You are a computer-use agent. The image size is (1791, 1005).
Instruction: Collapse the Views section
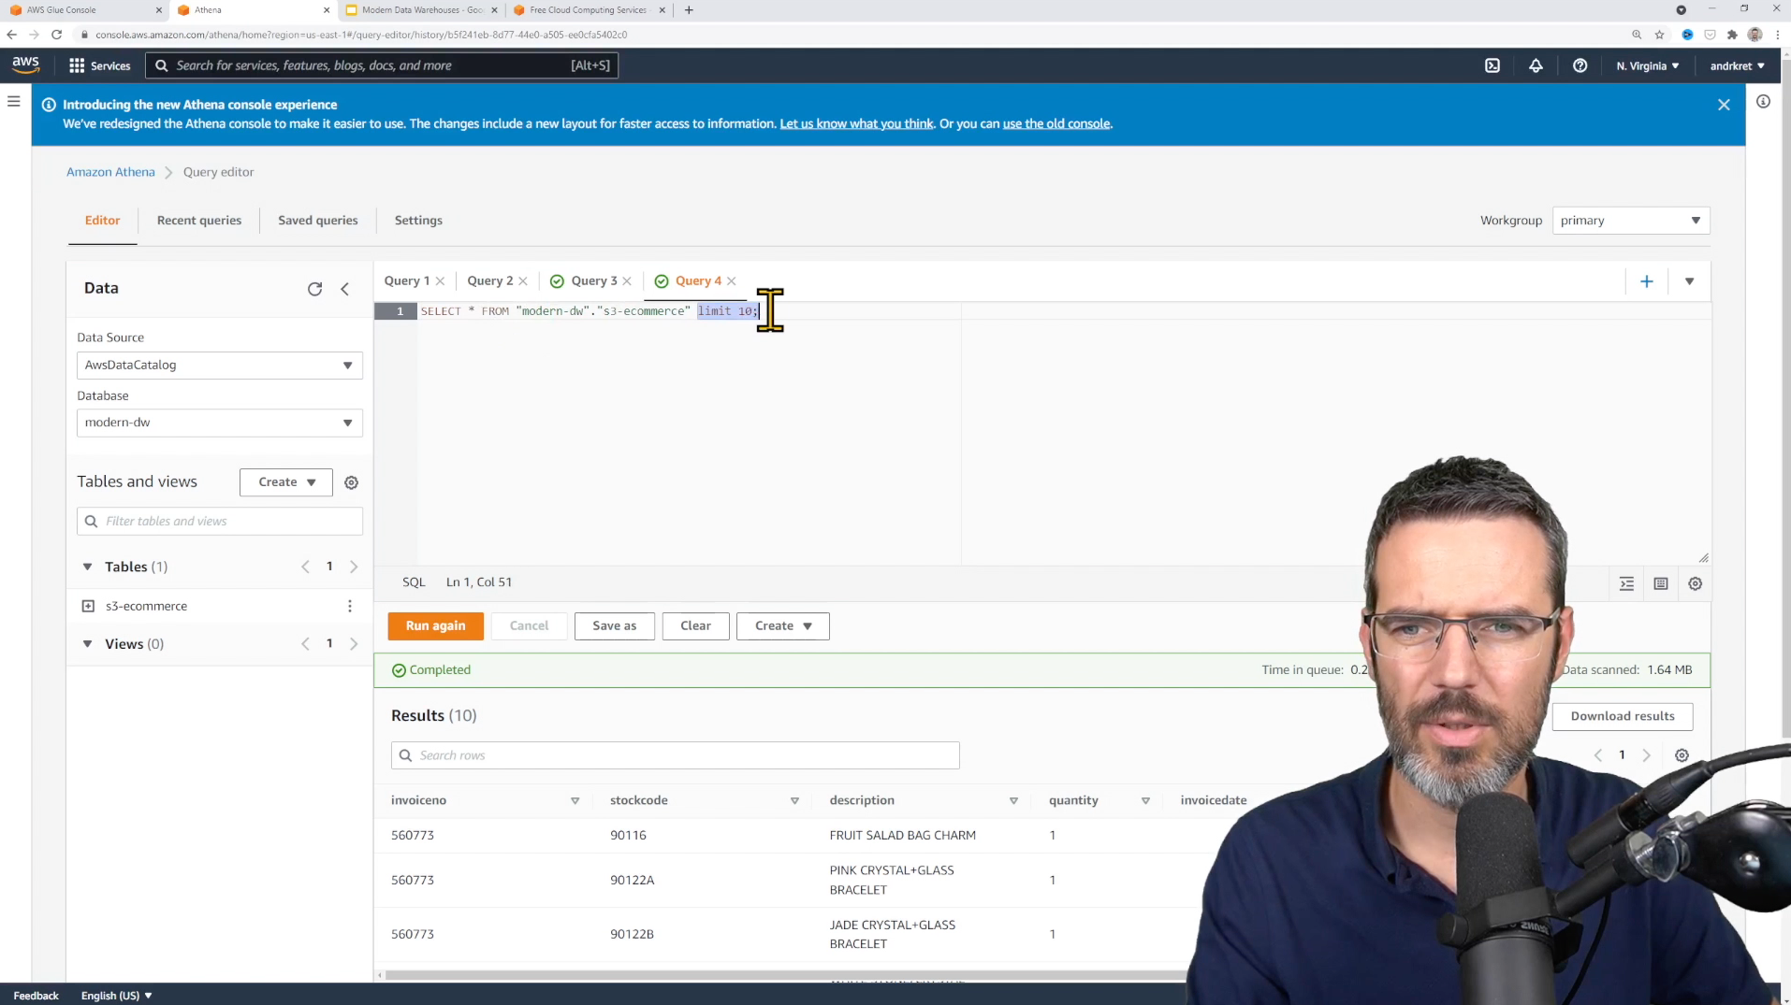tap(87, 644)
